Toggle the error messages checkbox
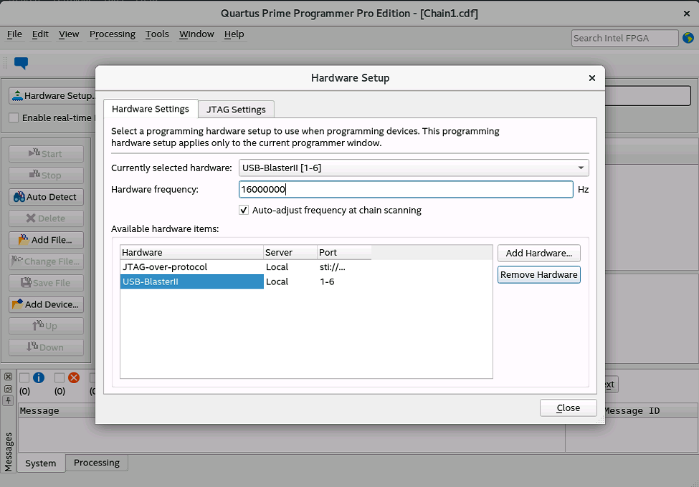 click(60, 377)
